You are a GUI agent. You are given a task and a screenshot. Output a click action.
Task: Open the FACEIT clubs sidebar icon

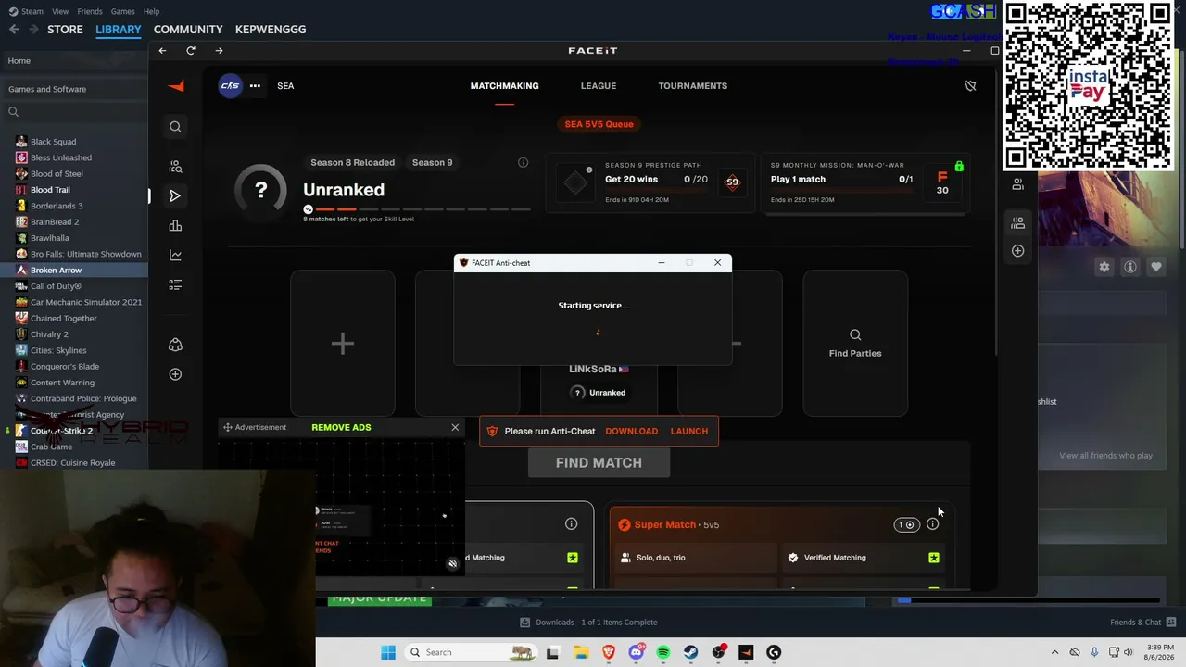click(x=175, y=345)
